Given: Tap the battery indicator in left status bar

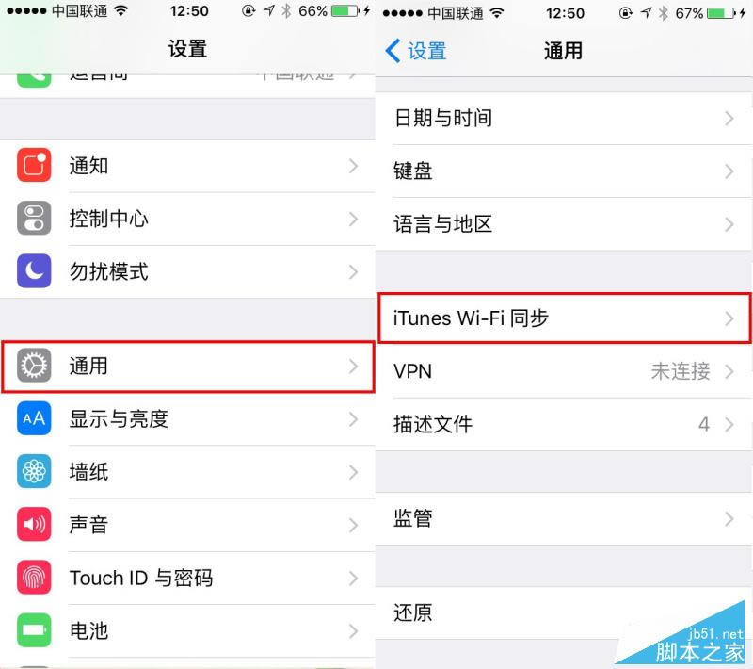Looking at the screenshot, I should click(x=344, y=10).
